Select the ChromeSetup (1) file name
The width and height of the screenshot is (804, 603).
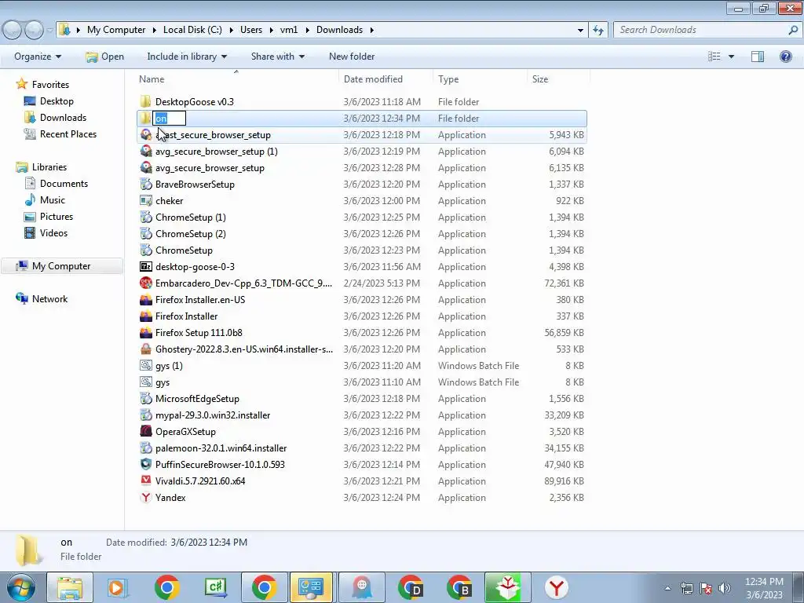point(190,217)
